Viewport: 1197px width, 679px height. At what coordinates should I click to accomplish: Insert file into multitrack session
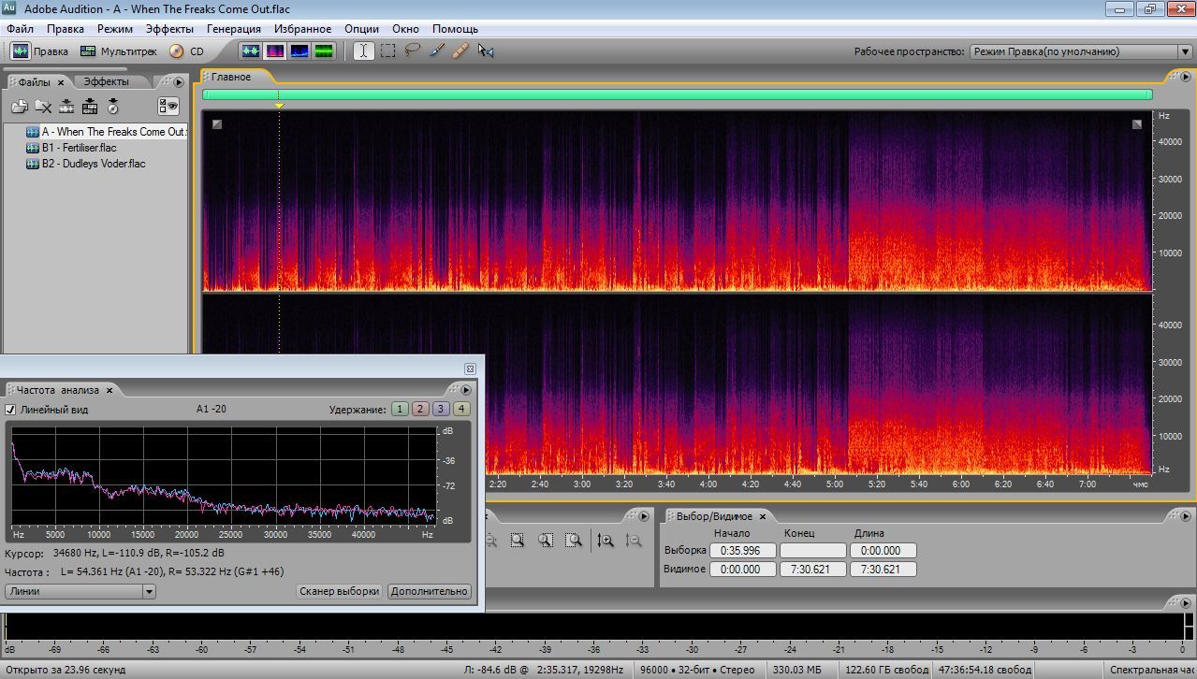coord(90,107)
